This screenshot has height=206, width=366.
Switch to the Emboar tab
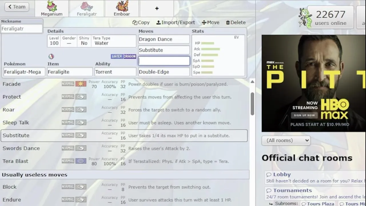pos(122,9)
